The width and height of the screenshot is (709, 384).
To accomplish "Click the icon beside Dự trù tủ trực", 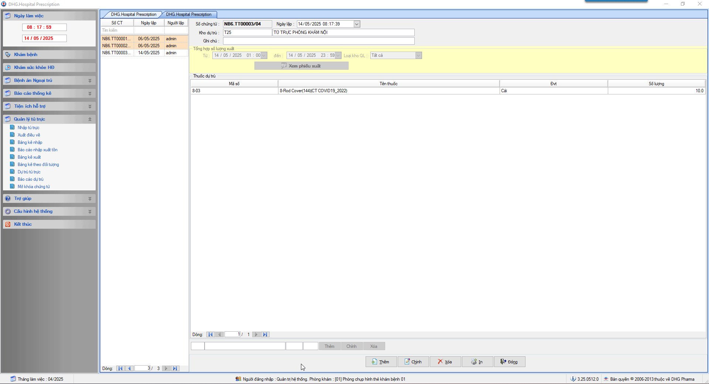I will tap(12, 172).
